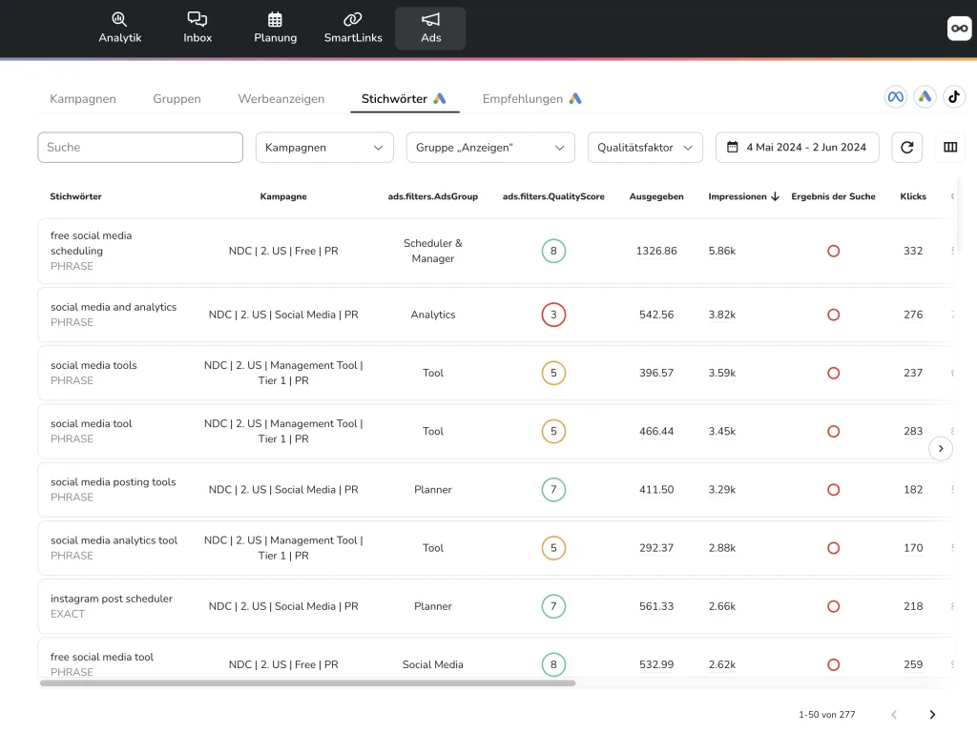Click the horizontal table scrollbar
The image size is (977, 753).
[307, 682]
